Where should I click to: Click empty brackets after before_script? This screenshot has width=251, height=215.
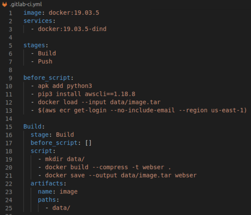pyautogui.click(x=88, y=143)
